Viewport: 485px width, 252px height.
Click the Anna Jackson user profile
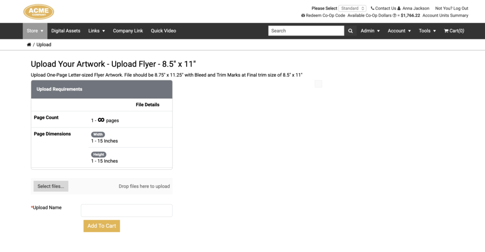tap(413, 9)
